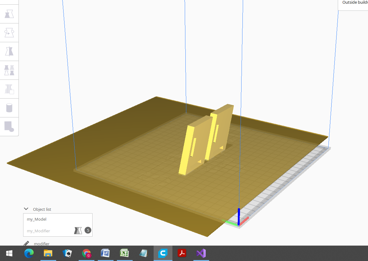
Task: Select the Scale tool in the toolbar
Action: [9, 14]
